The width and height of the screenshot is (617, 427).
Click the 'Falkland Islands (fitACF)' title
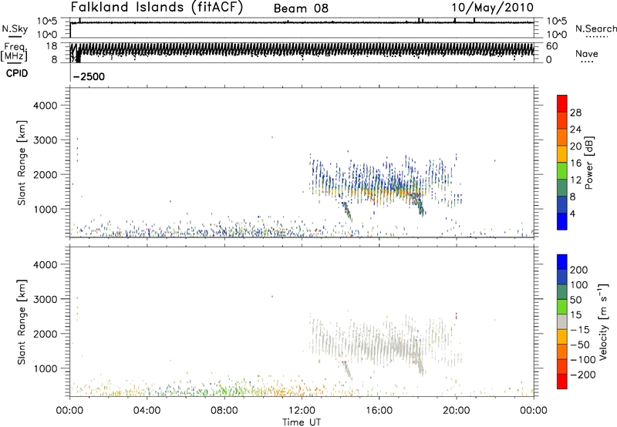tap(157, 8)
